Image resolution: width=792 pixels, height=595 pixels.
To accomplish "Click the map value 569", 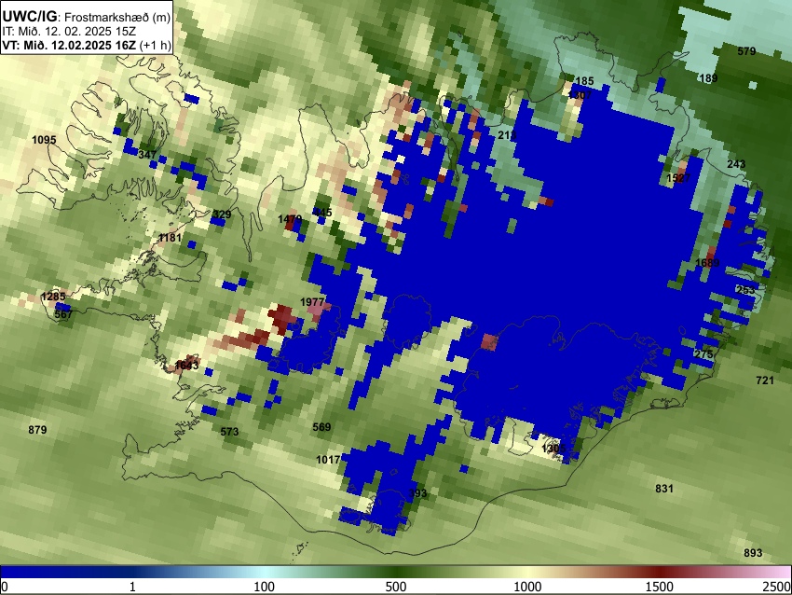I will point(321,426).
